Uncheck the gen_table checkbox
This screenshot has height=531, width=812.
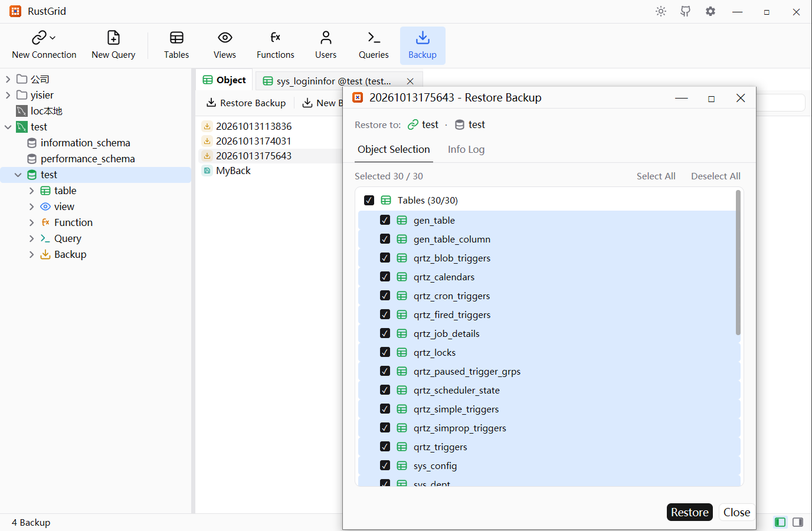(385, 220)
